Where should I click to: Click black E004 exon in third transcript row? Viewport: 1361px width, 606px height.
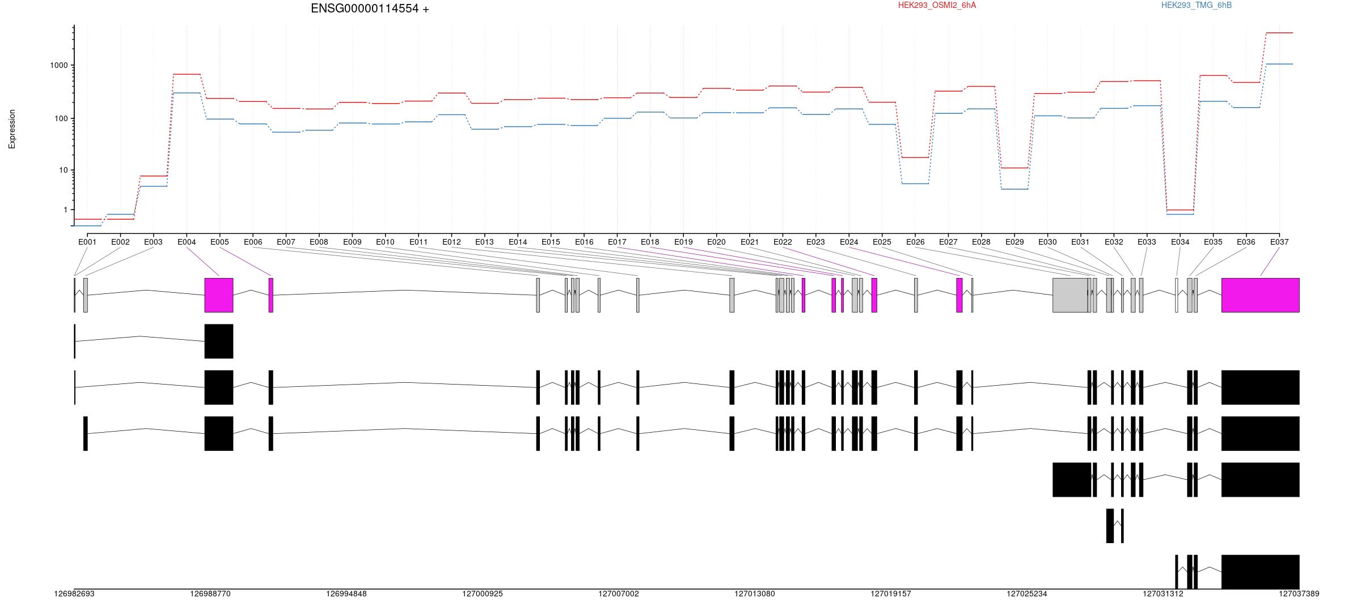coord(219,387)
